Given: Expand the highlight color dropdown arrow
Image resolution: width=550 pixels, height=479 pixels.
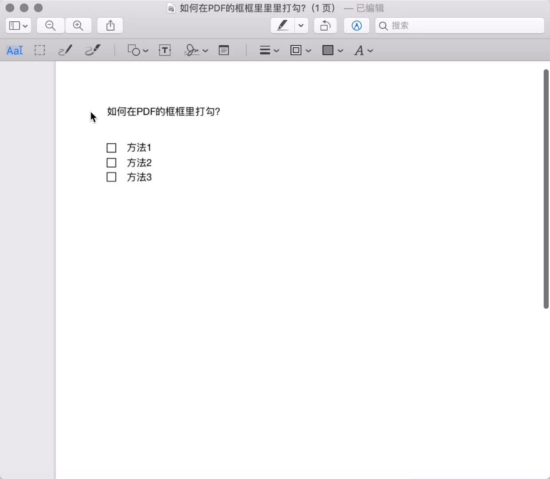Looking at the screenshot, I should click(301, 26).
